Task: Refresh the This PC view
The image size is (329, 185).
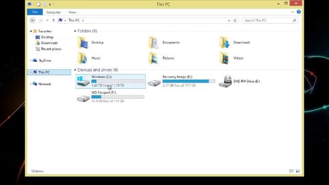Action: 235,21
